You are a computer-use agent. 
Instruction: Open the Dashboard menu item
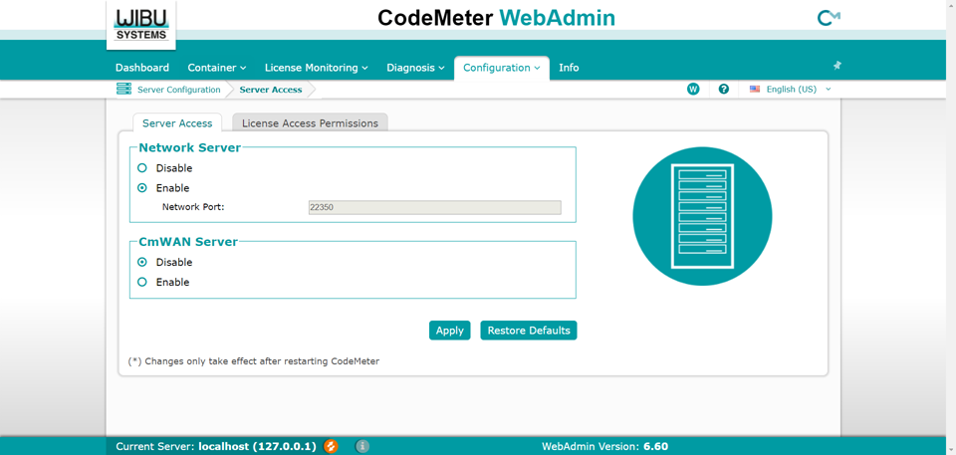tap(142, 68)
